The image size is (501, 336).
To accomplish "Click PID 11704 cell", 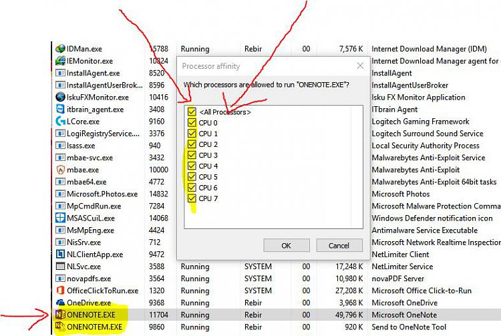I will pos(158,315).
